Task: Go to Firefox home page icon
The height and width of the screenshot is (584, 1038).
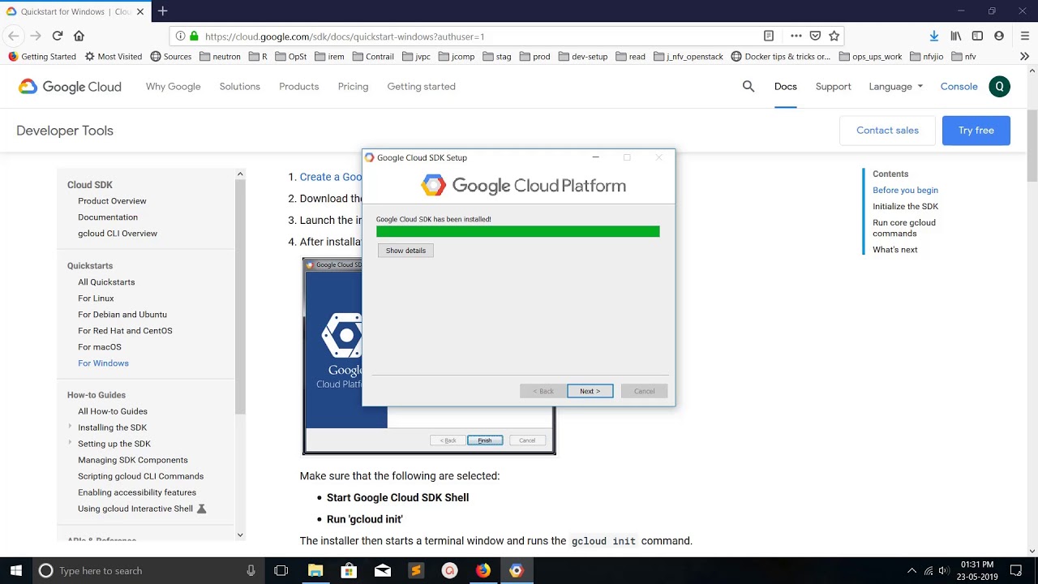Action: (x=79, y=36)
